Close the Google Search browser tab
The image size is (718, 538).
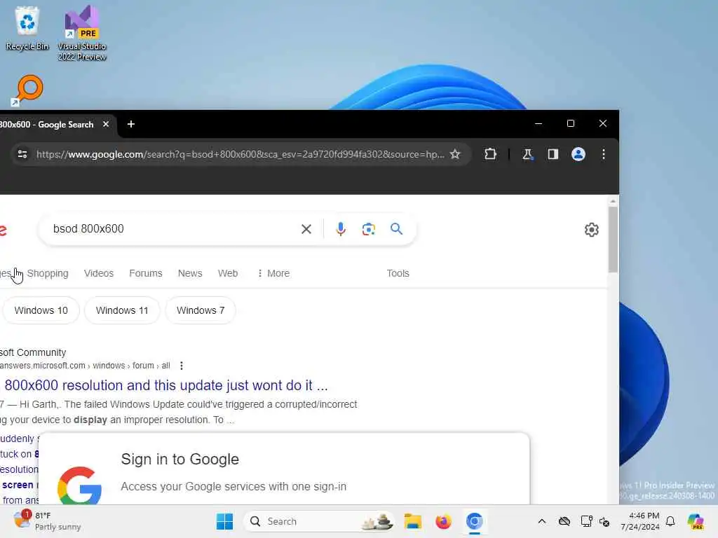pos(106,124)
